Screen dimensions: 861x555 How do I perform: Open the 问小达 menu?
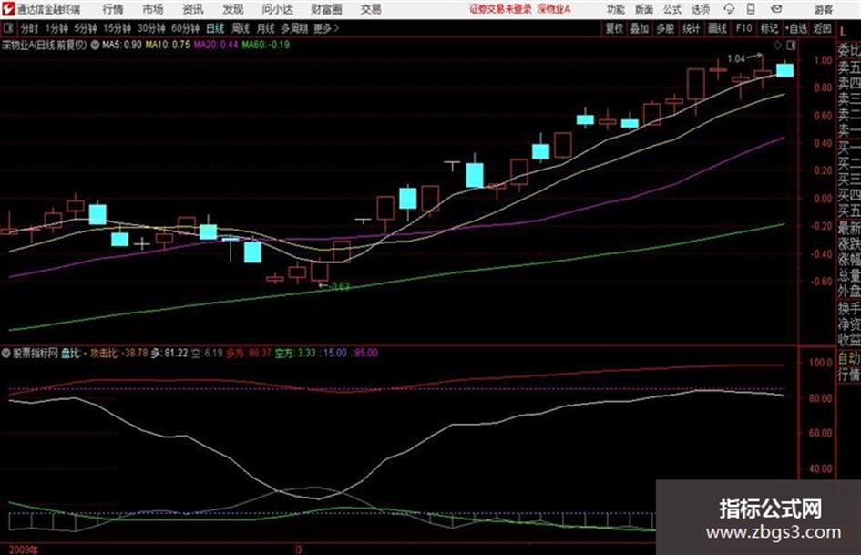point(277,9)
